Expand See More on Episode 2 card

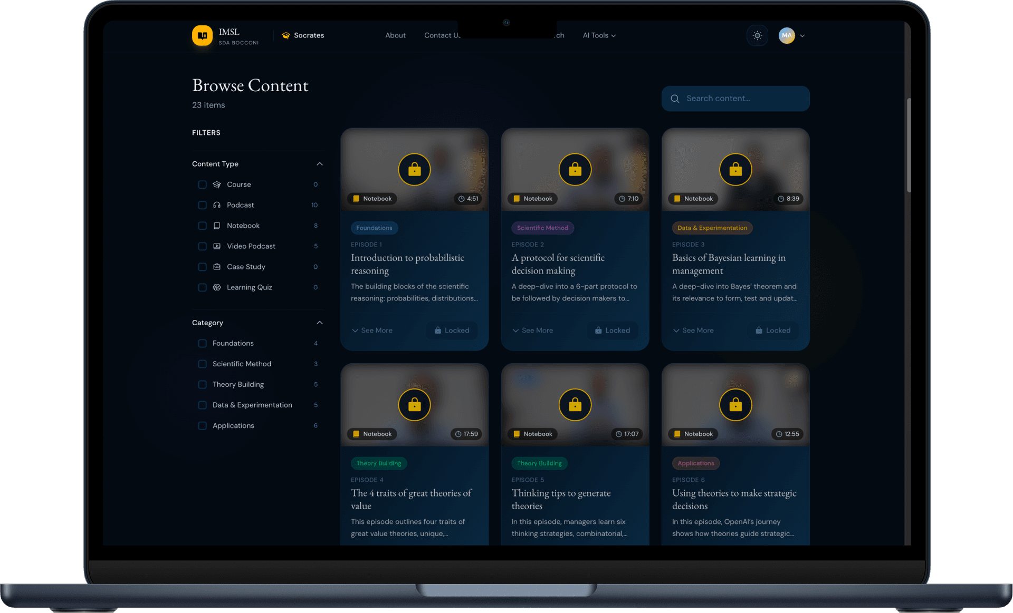532,330
